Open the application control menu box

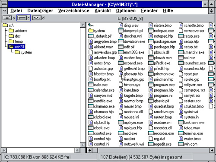[4, 4]
